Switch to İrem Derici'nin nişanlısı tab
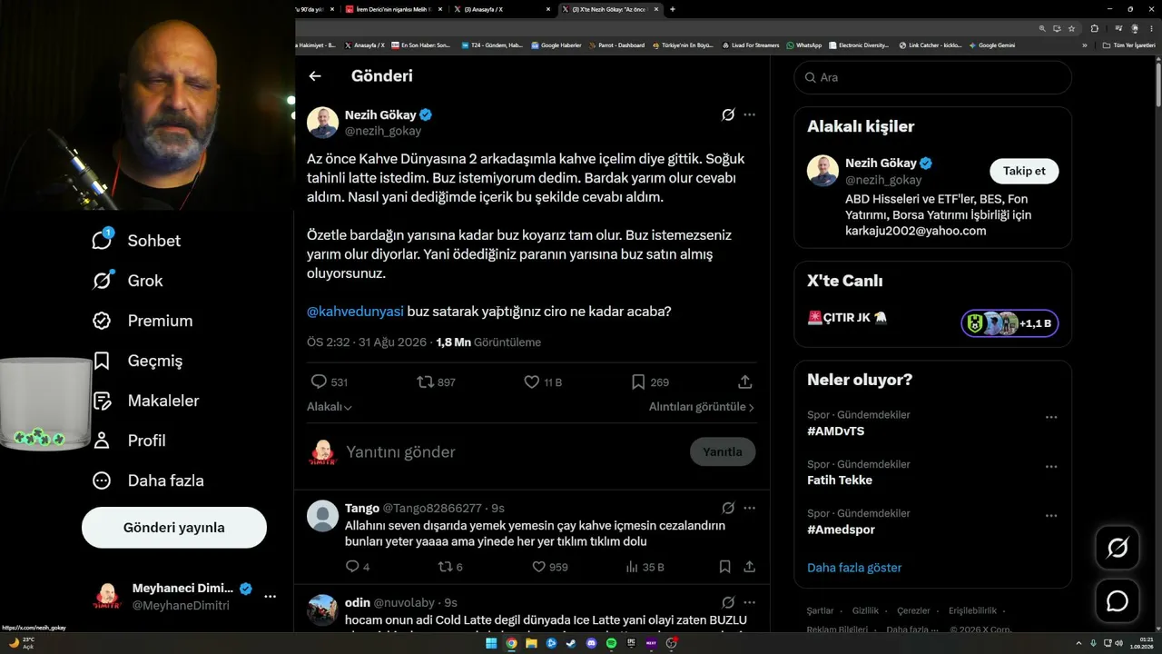Image resolution: width=1162 pixels, height=654 pixels. click(x=395, y=9)
